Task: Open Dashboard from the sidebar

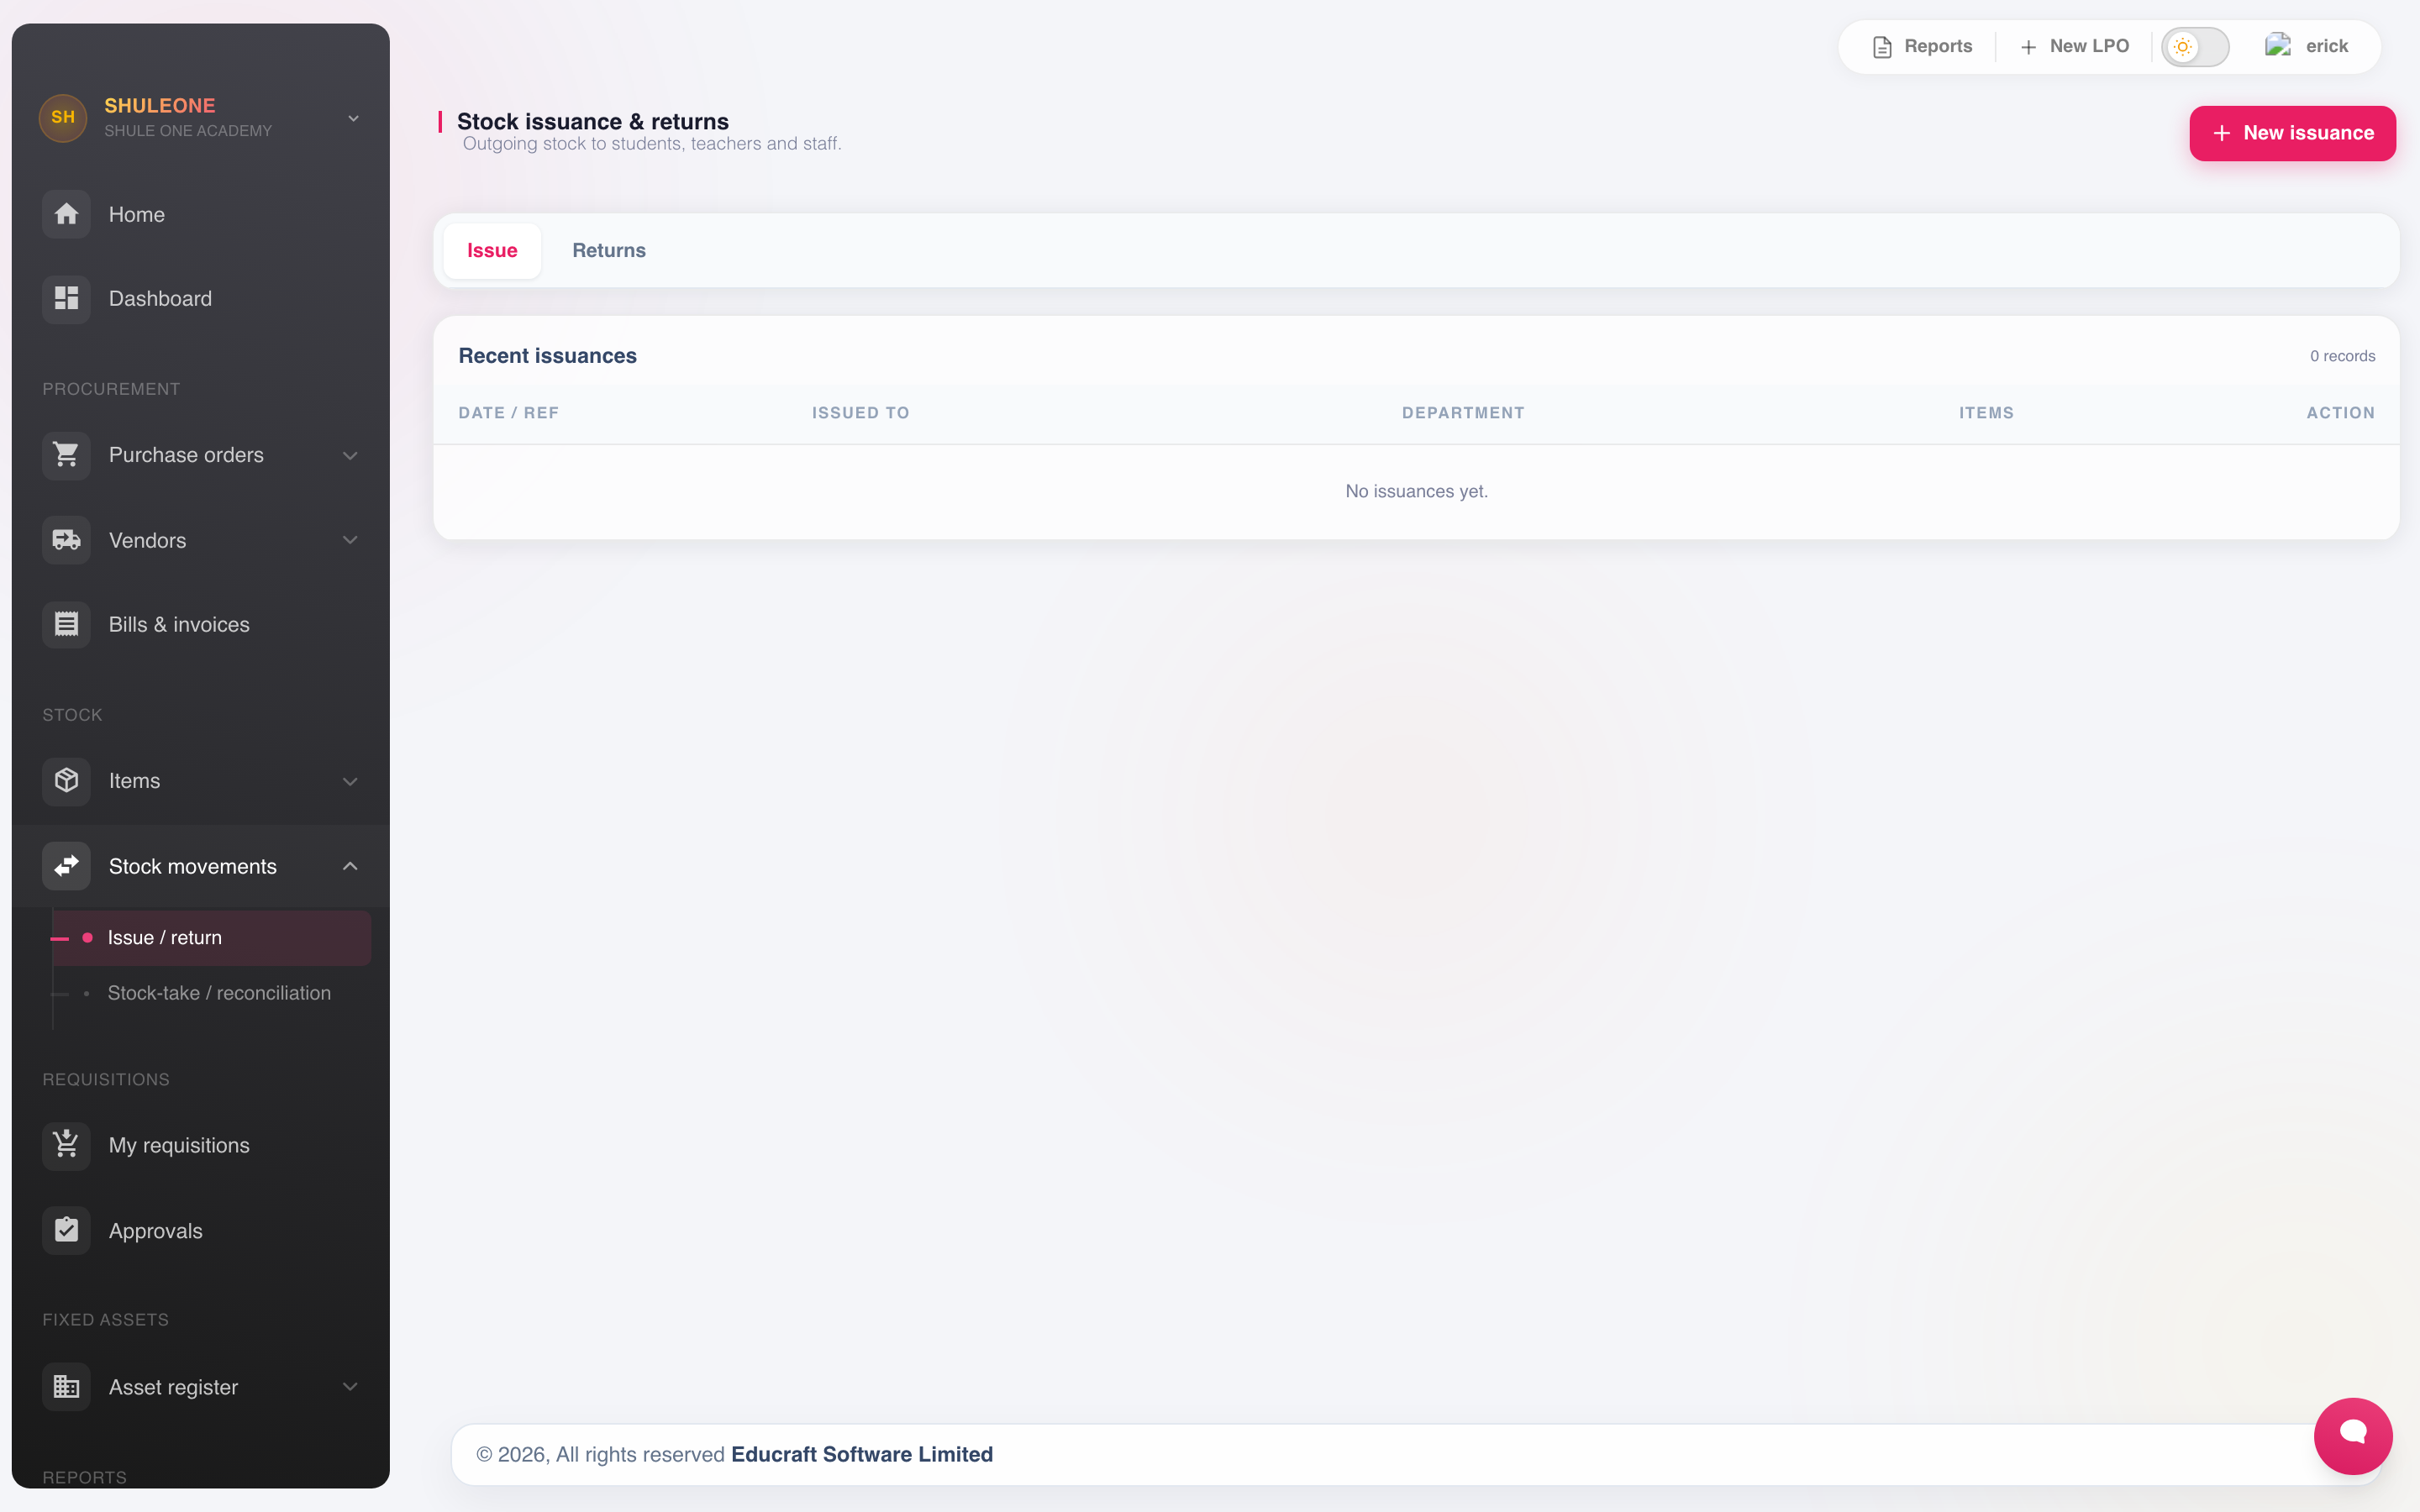Action: pyautogui.click(x=200, y=298)
